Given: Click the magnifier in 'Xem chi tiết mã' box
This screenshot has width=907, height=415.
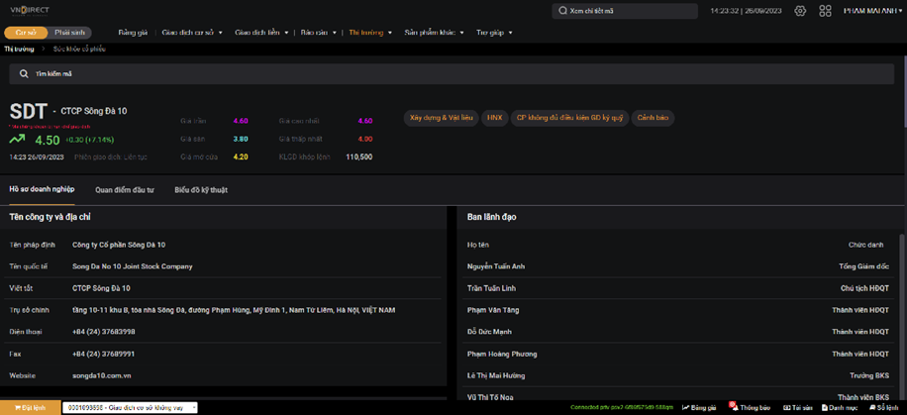Looking at the screenshot, I should (x=562, y=11).
